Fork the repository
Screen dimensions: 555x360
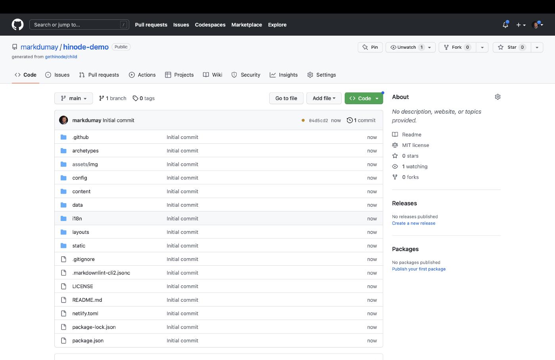[x=457, y=47]
